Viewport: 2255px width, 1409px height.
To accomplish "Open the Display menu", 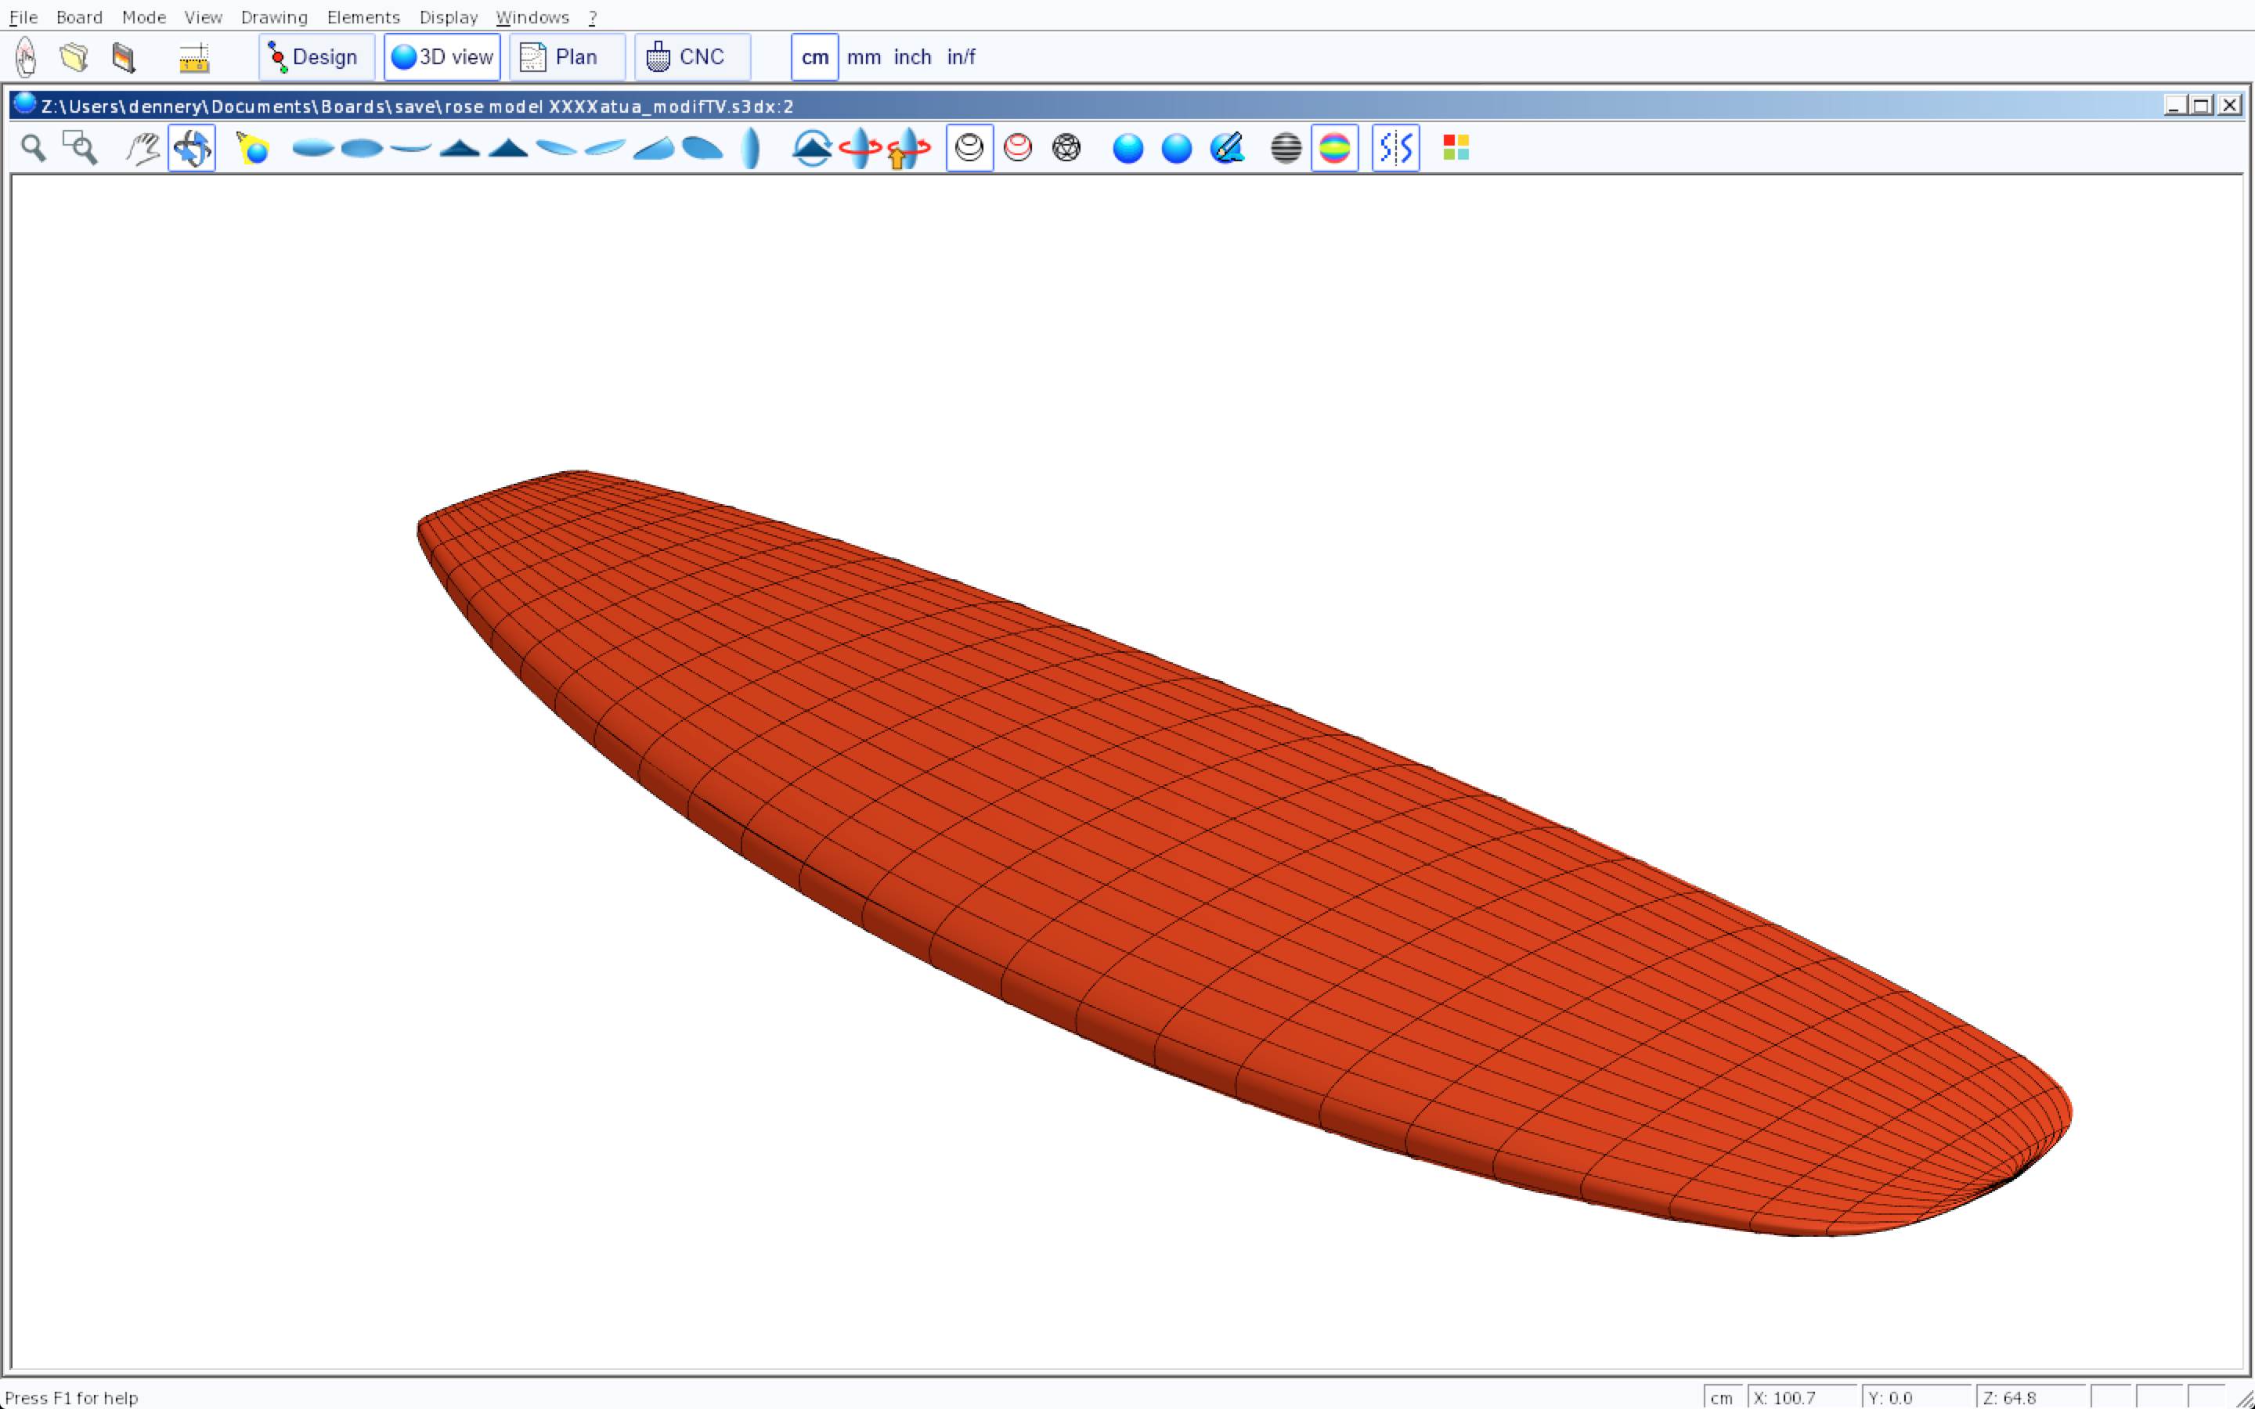I will pyautogui.click(x=448, y=18).
